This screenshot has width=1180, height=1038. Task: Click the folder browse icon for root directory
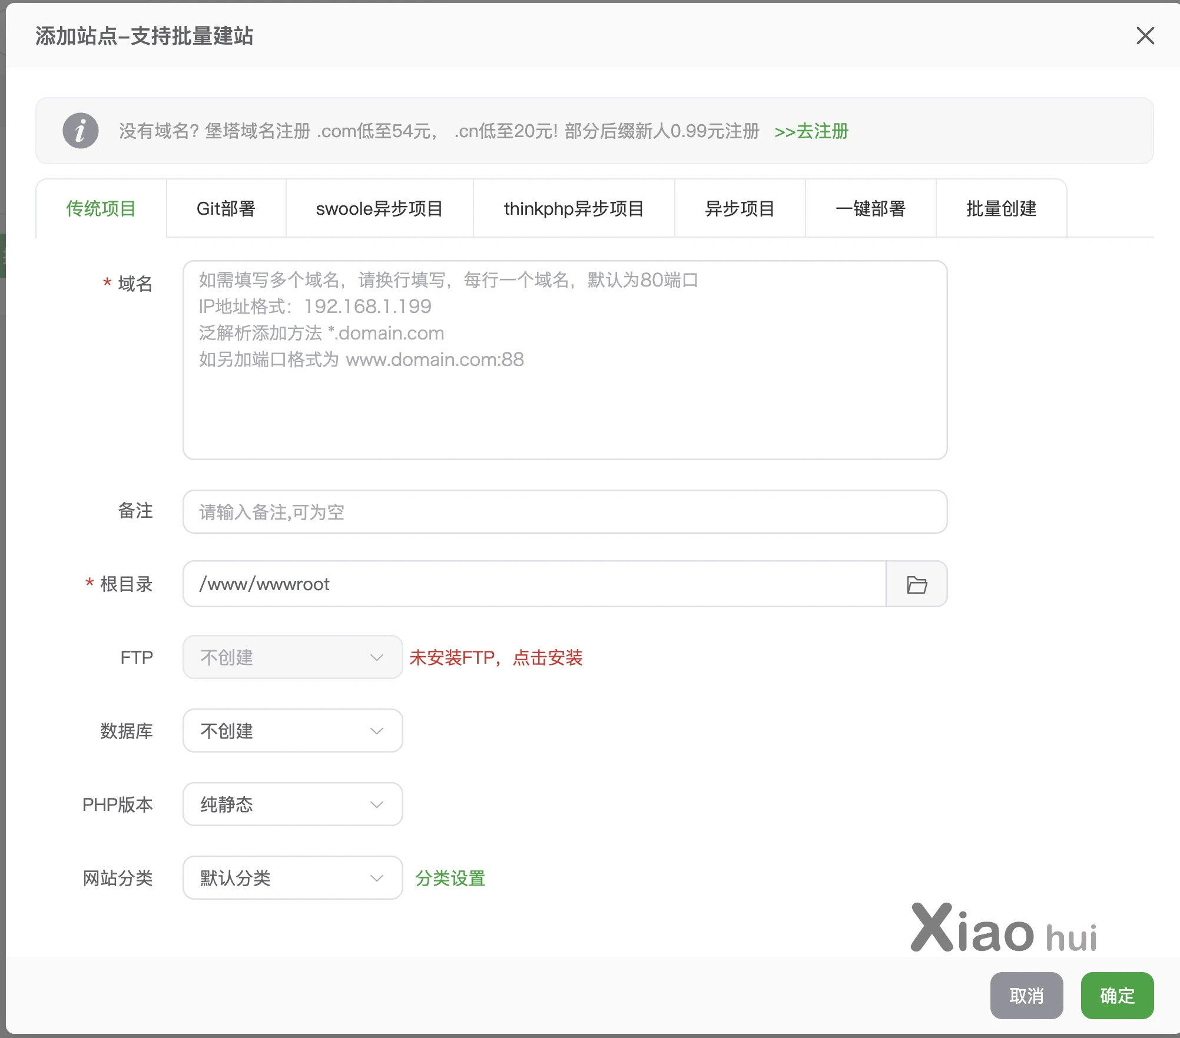coord(916,584)
